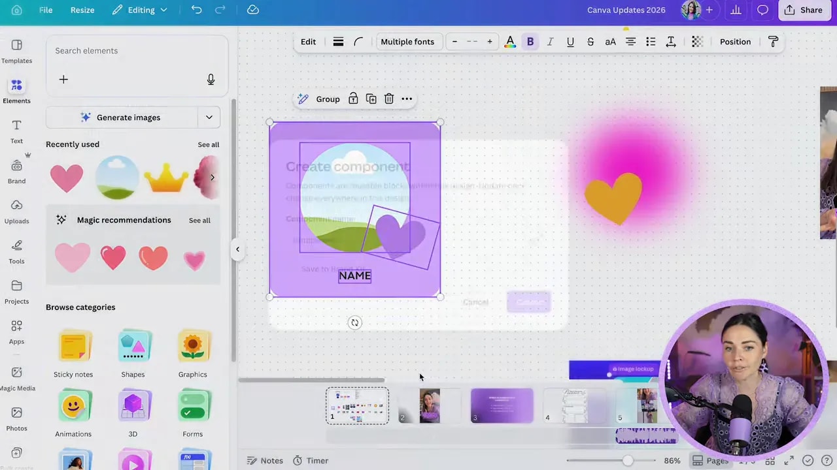Redo the last action

pos(220,10)
